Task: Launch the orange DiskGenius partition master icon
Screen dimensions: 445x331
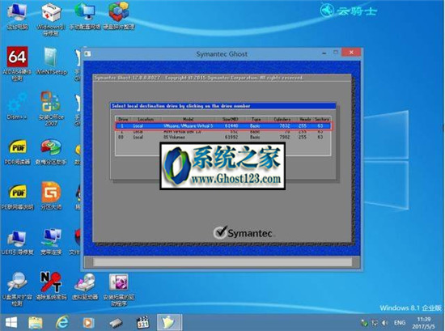Action: (x=51, y=196)
